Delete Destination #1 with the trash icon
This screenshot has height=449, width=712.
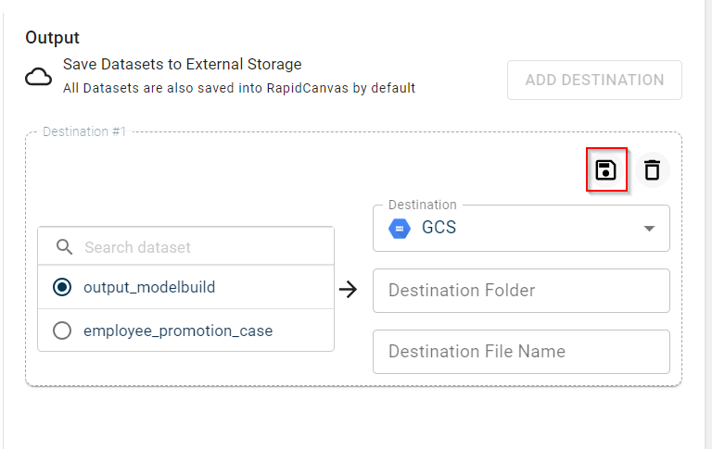tap(653, 169)
